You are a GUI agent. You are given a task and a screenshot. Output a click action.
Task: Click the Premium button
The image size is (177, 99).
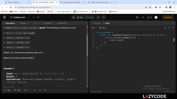point(168,17)
